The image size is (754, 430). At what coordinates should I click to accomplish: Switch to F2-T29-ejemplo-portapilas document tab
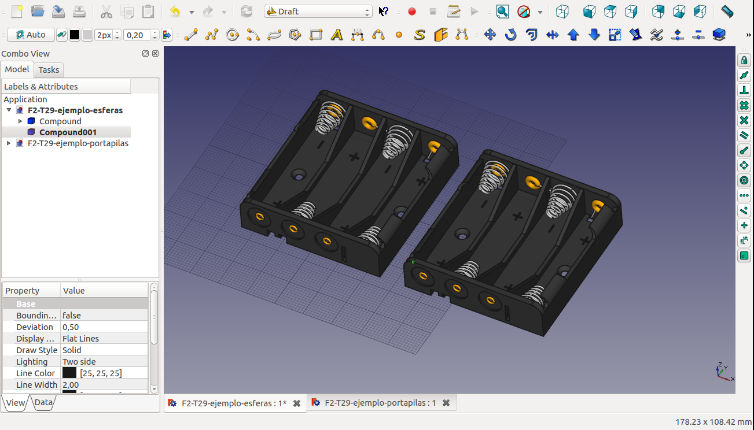click(x=380, y=403)
